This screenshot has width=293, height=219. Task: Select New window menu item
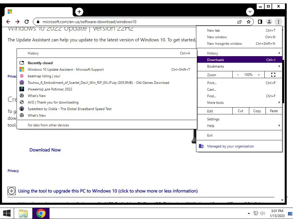tap(239, 37)
